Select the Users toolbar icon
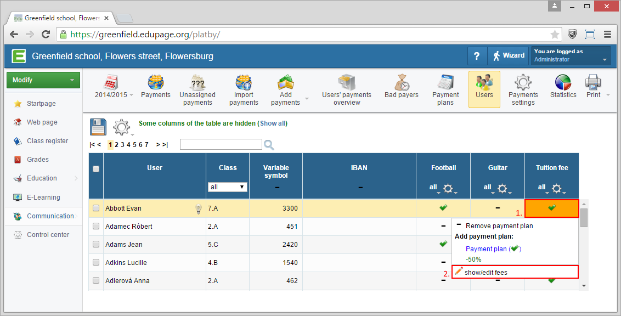 [484, 89]
